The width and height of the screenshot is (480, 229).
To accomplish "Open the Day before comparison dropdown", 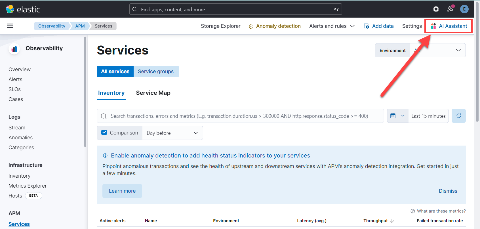I will pos(172,133).
